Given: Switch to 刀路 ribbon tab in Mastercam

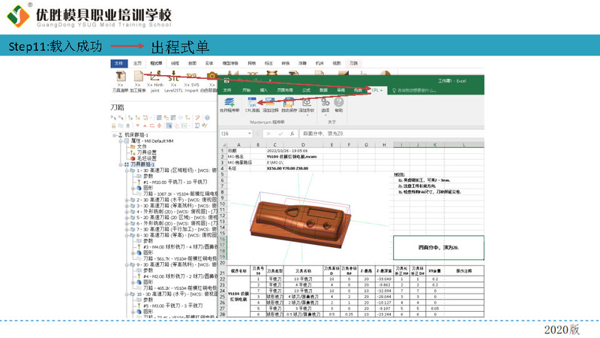Looking at the screenshot, I should (x=353, y=63).
